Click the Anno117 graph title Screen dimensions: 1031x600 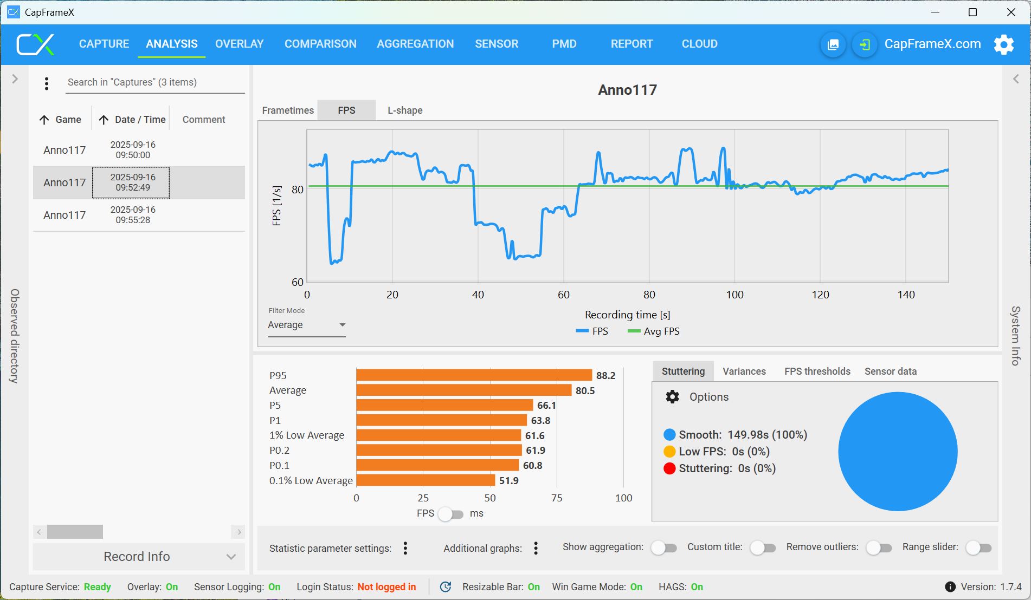coord(627,90)
